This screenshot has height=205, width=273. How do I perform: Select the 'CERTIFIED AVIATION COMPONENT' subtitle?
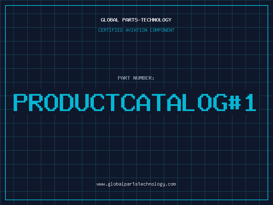click(x=136, y=30)
